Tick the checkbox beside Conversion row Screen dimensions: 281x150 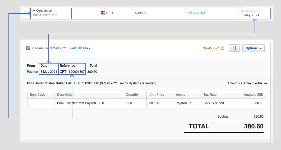tap(26, 13)
